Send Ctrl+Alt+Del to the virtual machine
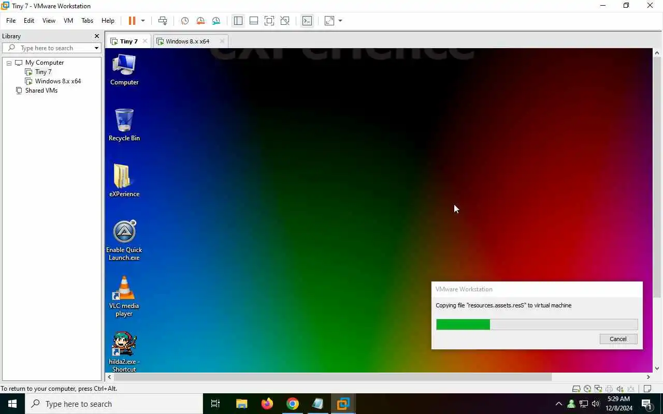The height and width of the screenshot is (414, 663). [163, 21]
